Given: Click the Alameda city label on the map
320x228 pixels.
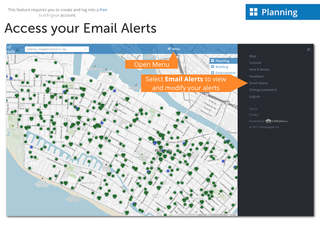Looking at the screenshot, I should pos(163,150).
